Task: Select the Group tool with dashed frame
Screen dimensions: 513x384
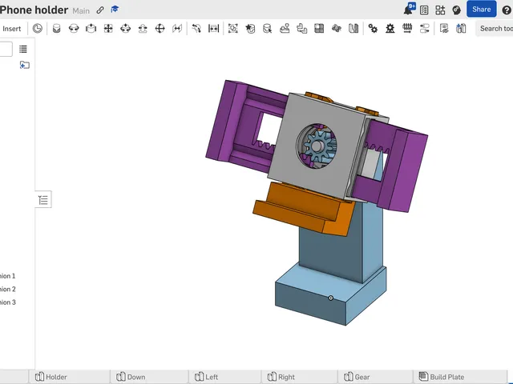Action: pyautogui.click(x=233, y=29)
